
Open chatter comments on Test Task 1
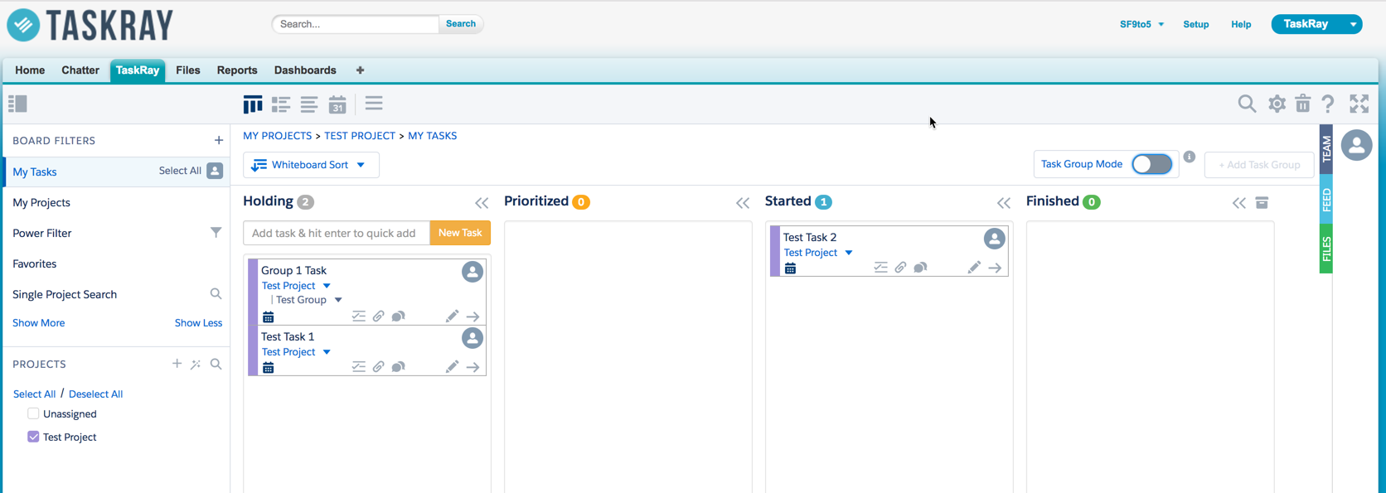(x=399, y=367)
